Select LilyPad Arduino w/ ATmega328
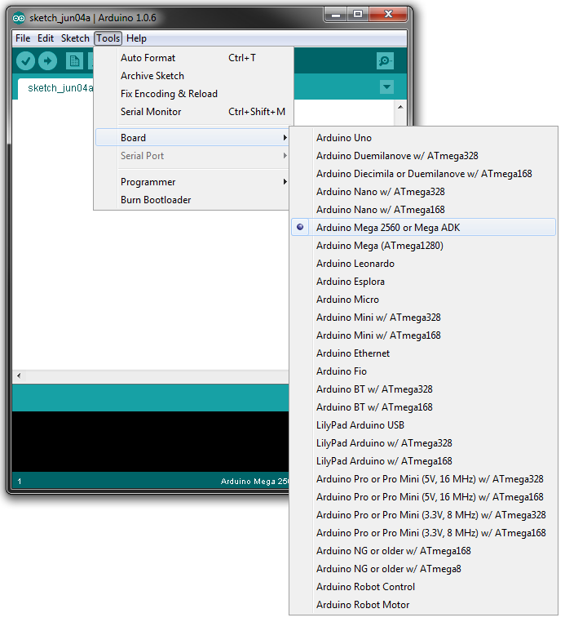 423,443
